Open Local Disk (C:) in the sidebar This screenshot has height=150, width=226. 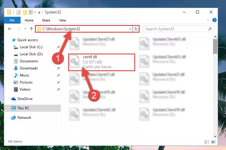pos(31,47)
